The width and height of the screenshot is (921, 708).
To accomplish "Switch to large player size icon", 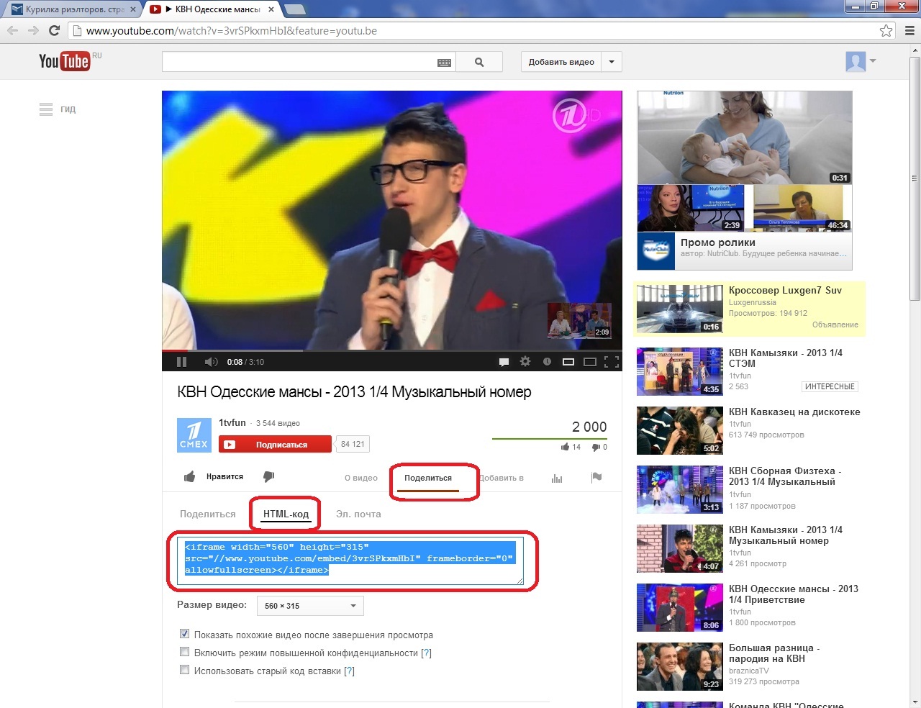I will click(x=590, y=362).
